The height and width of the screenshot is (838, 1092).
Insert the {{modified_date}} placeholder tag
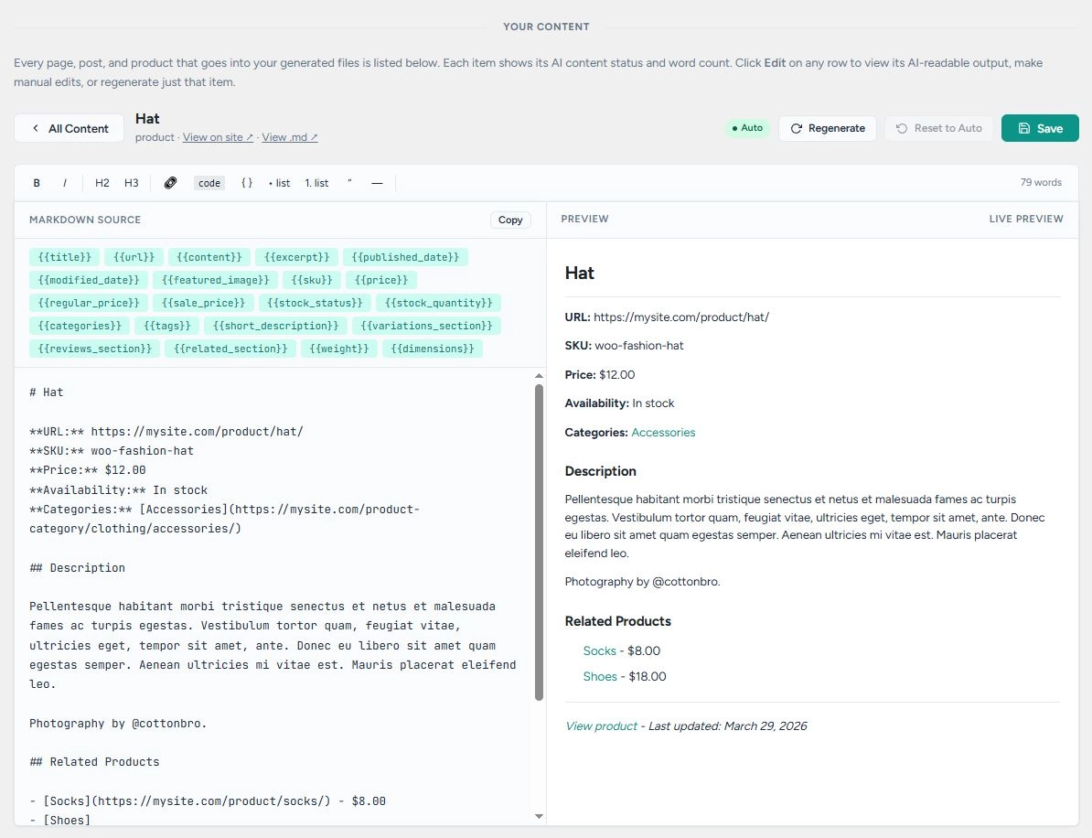(x=89, y=280)
